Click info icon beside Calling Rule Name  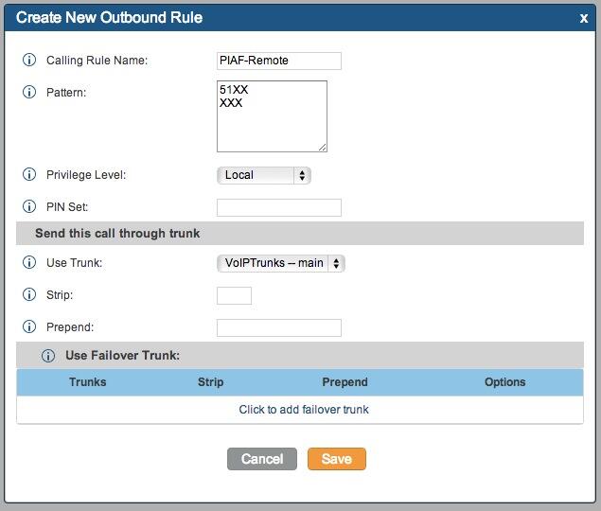[x=29, y=60]
